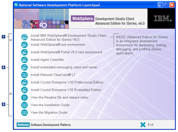This screenshot has width=178, height=132.
Task: Click the CD icon next to Install Agent Controller
Action: tap(24, 60)
